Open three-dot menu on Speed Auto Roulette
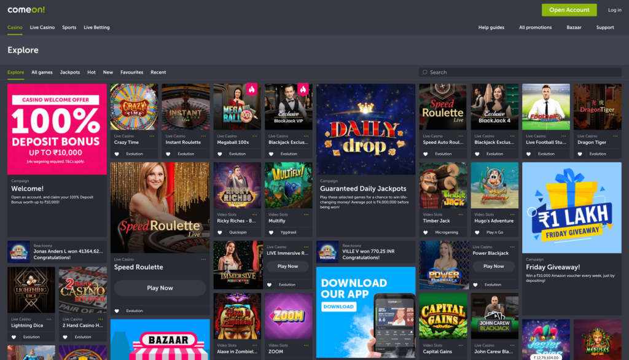The height and width of the screenshot is (360, 629). pos(461,136)
